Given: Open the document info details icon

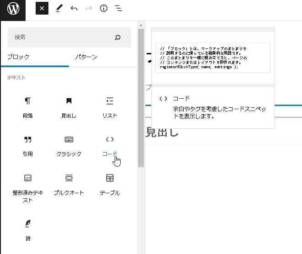Looking at the screenshot, I should tap(104, 9).
